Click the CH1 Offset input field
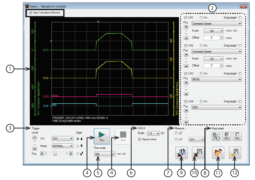Image resolution: width=255 pixels, height=180 pixels. pyautogui.click(x=212, y=38)
